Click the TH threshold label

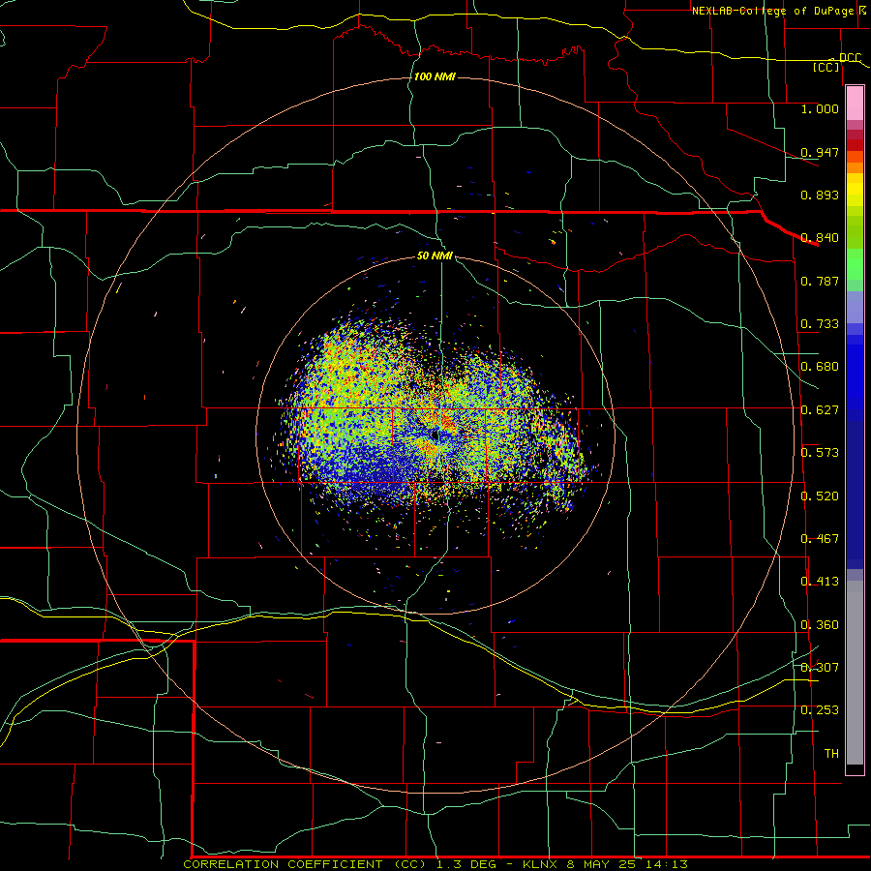click(831, 754)
